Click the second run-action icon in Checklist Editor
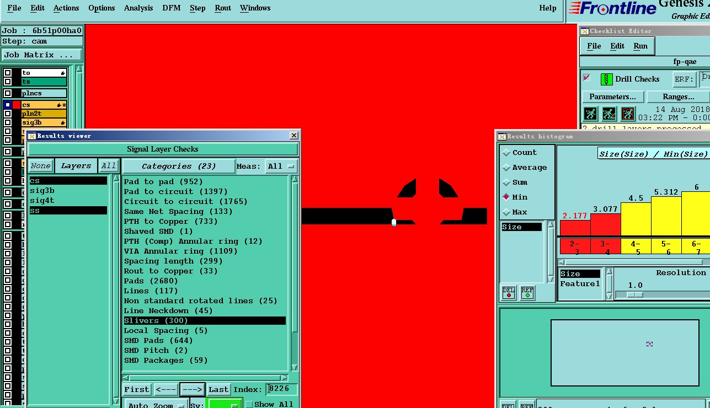The image size is (710, 408). [609, 114]
